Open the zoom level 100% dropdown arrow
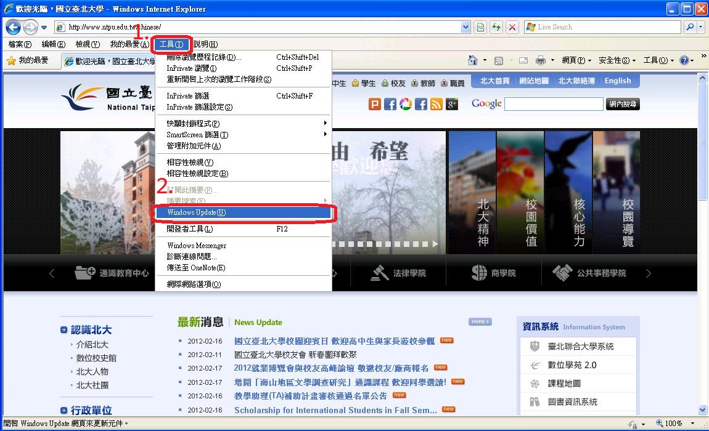The height and width of the screenshot is (431, 709). (692, 424)
